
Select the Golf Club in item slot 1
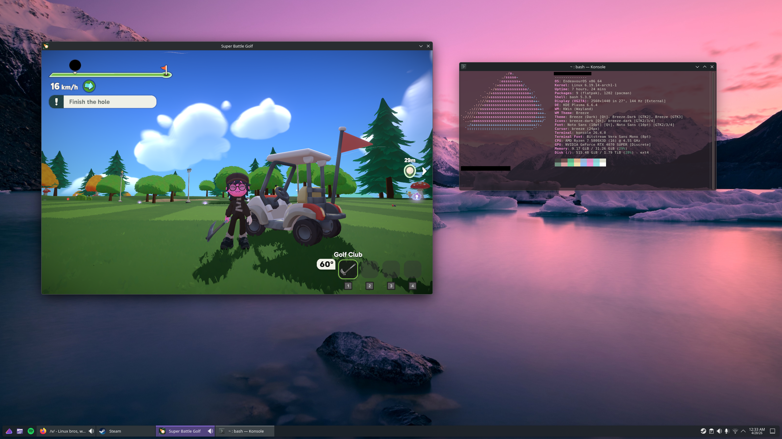coord(348,269)
